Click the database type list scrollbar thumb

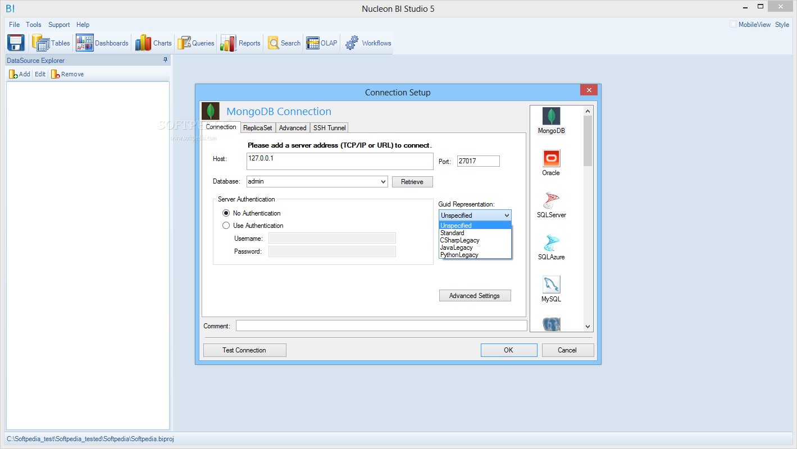click(x=588, y=140)
